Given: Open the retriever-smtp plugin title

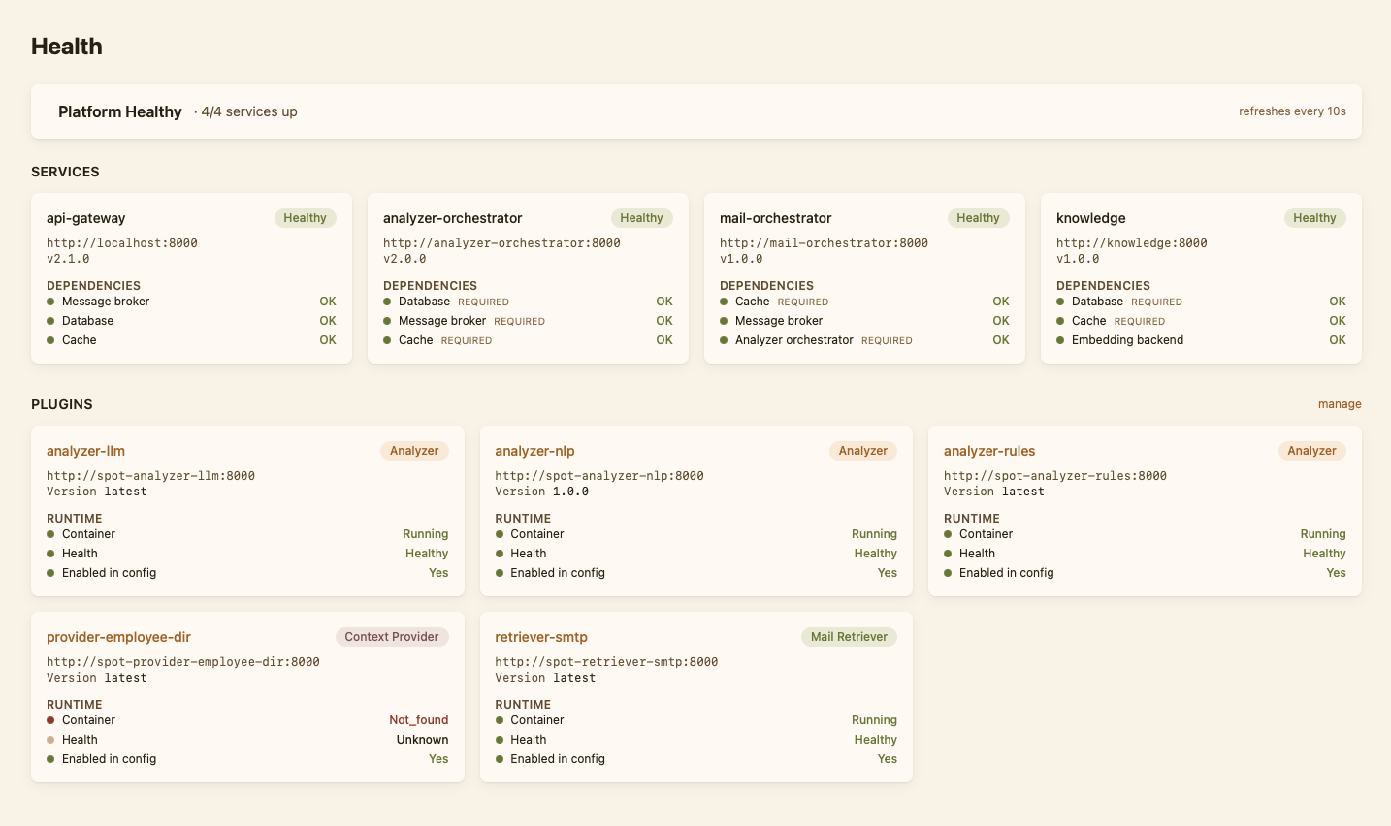Looking at the screenshot, I should pyautogui.click(x=541, y=637).
